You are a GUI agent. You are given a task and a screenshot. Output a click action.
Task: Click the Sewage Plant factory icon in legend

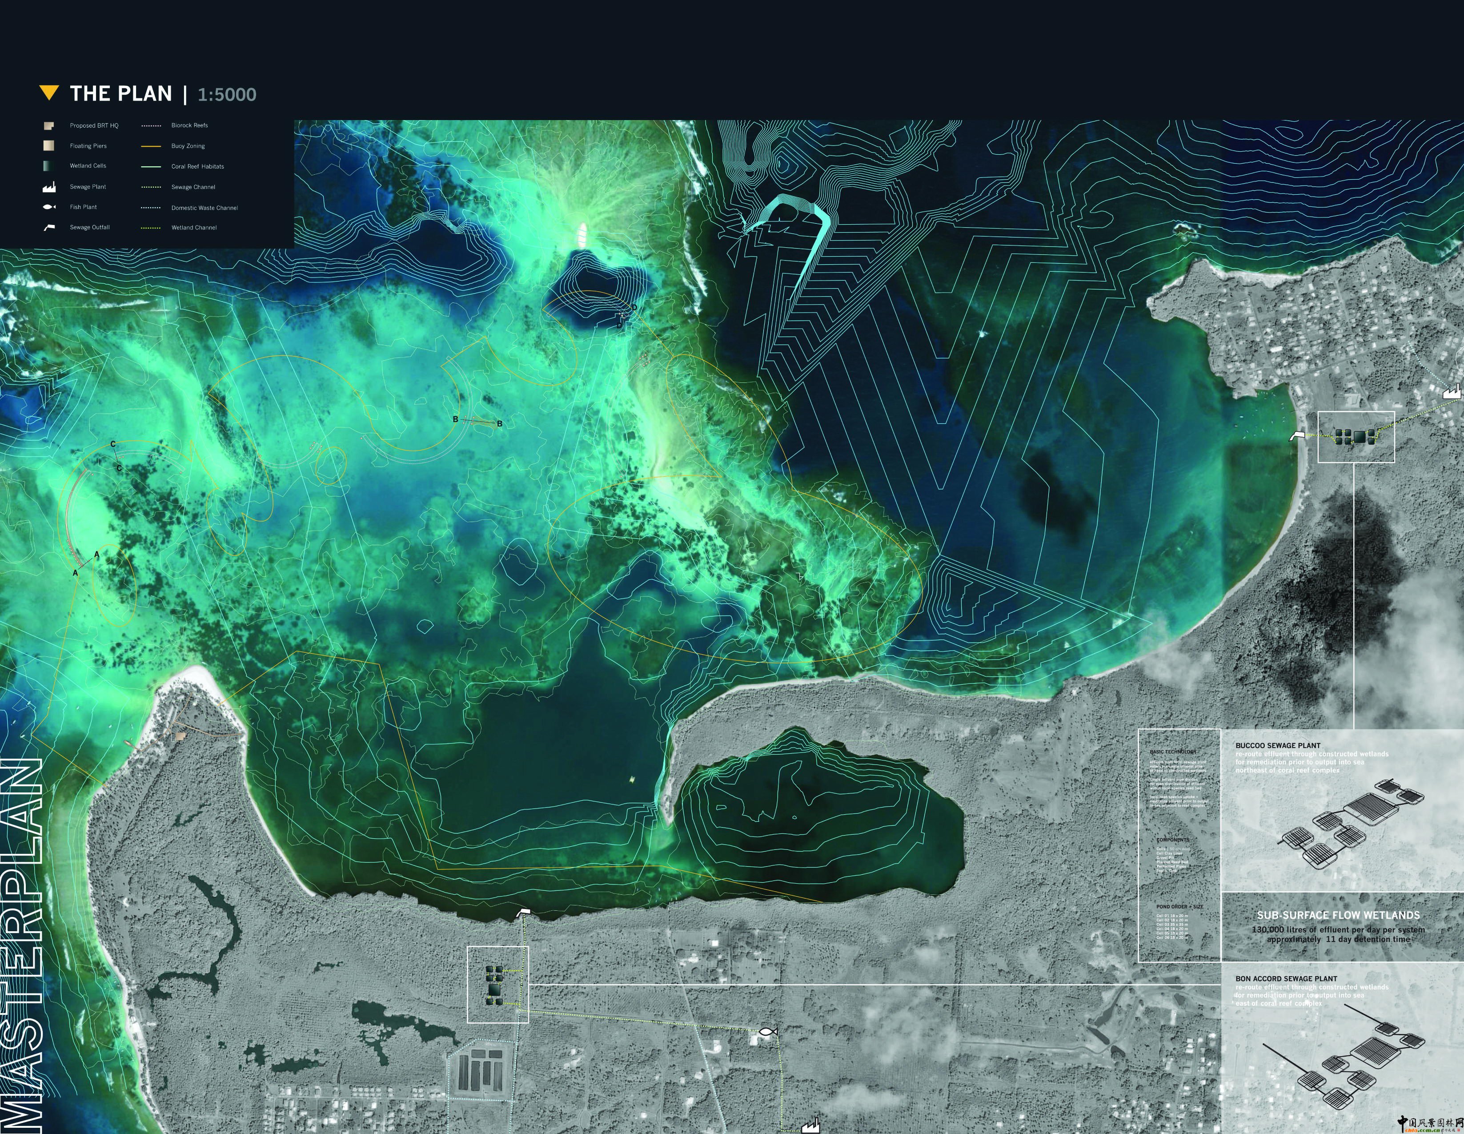pyautogui.click(x=49, y=187)
